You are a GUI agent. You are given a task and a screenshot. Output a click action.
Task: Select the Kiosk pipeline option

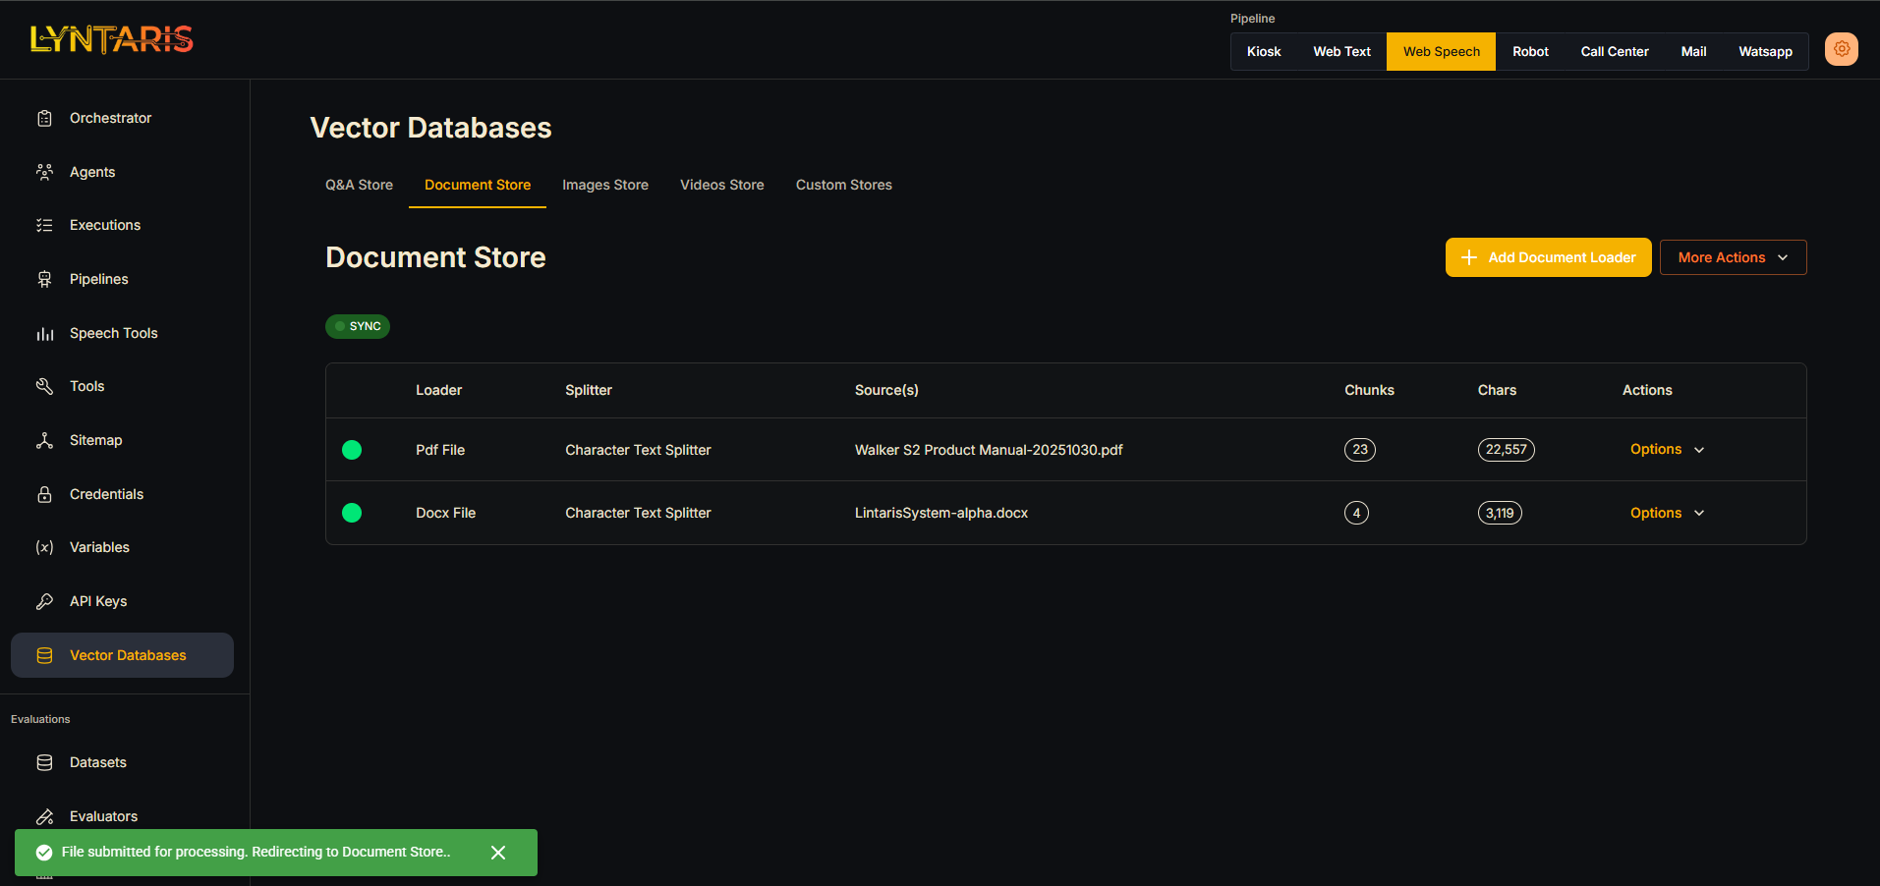coord(1263,51)
